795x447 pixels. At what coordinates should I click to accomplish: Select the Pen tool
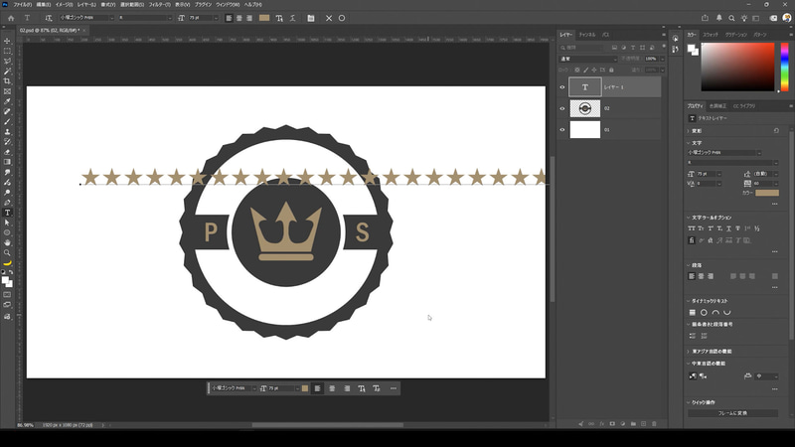pyautogui.click(x=7, y=203)
